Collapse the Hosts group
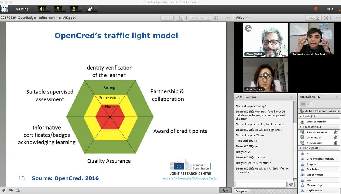This screenshot has height=194, width=341. pos(301,116)
